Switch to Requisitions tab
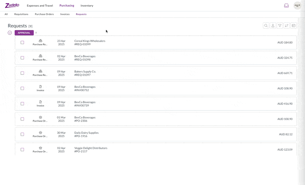This screenshot has width=305, height=185. [x=21, y=14]
